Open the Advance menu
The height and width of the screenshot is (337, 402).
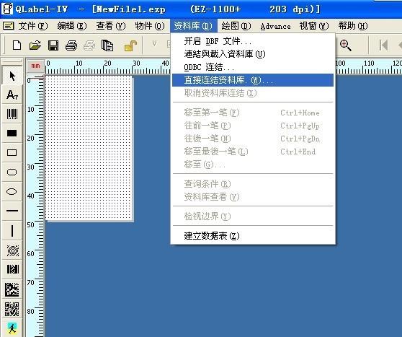tap(276, 26)
